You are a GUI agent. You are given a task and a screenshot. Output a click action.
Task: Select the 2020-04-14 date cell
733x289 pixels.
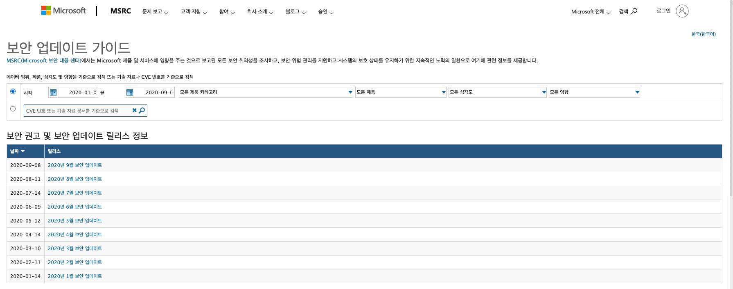[25, 234]
